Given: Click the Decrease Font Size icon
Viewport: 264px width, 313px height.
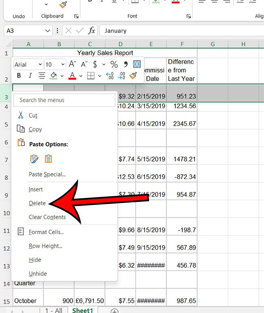Looking at the screenshot, I should pos(84,64).
